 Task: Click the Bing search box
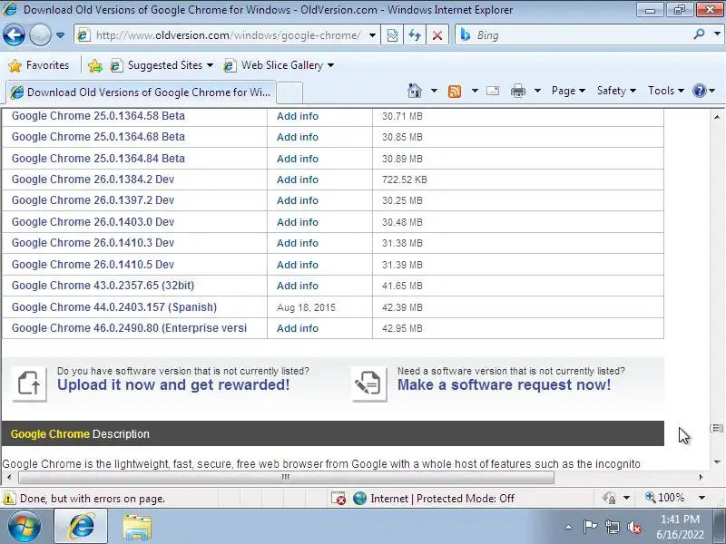point(574,35)
